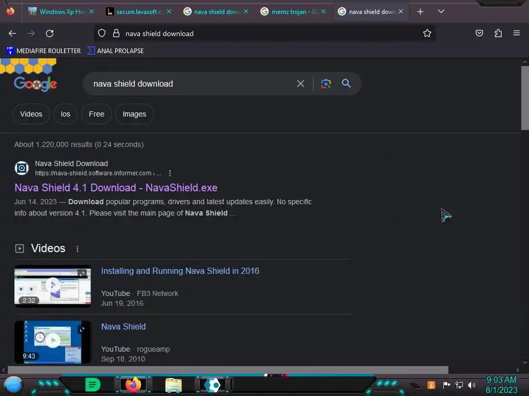
Task: Filter results by Ios chip
Action: click(66, 114)
